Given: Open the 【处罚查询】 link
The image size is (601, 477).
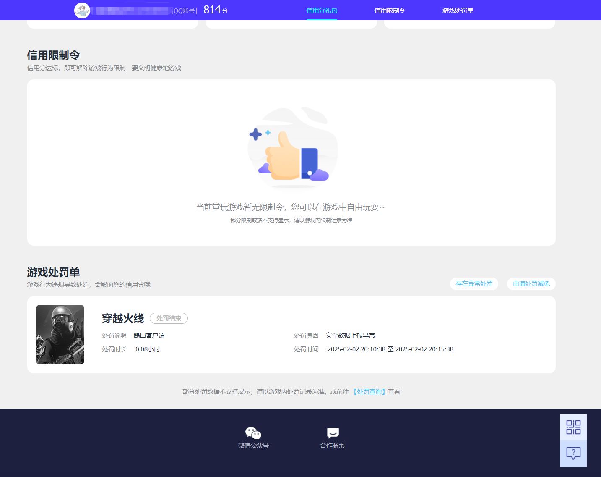Looking at the screenshot, I should pos(369,391).
